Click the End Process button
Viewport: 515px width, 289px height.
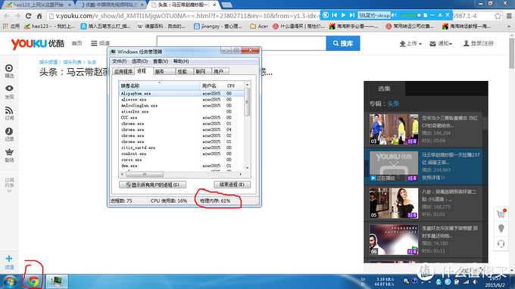(x=233, y=185)
